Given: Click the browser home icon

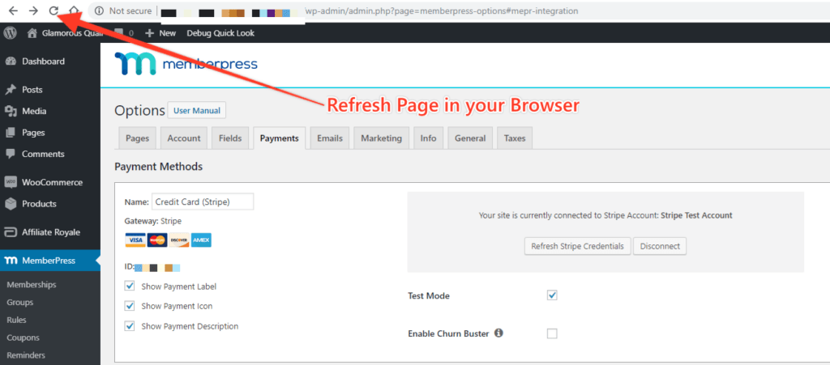Looking at the screenshot, I should (75, 11).
